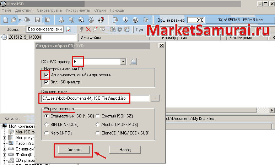Select 'Alcohol (.MDF/.MDS)' radio button
275x165 pixels.
98,125
